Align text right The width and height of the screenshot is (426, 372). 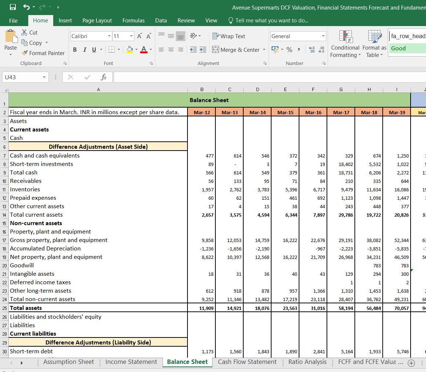click(x=181, y=50)
